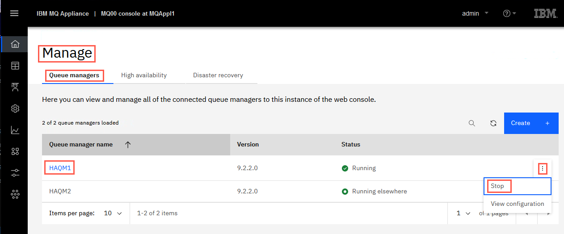Click the Running elsewhere status of HAQM2
The height and width of the screenshot is (234, 564).
tap(375, 191)
